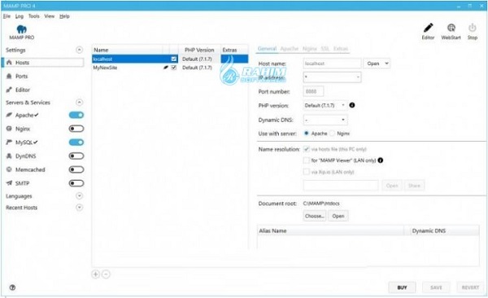Click Open button under document root
The height and width of the screenshot is (298, 488).
[338, 216]
